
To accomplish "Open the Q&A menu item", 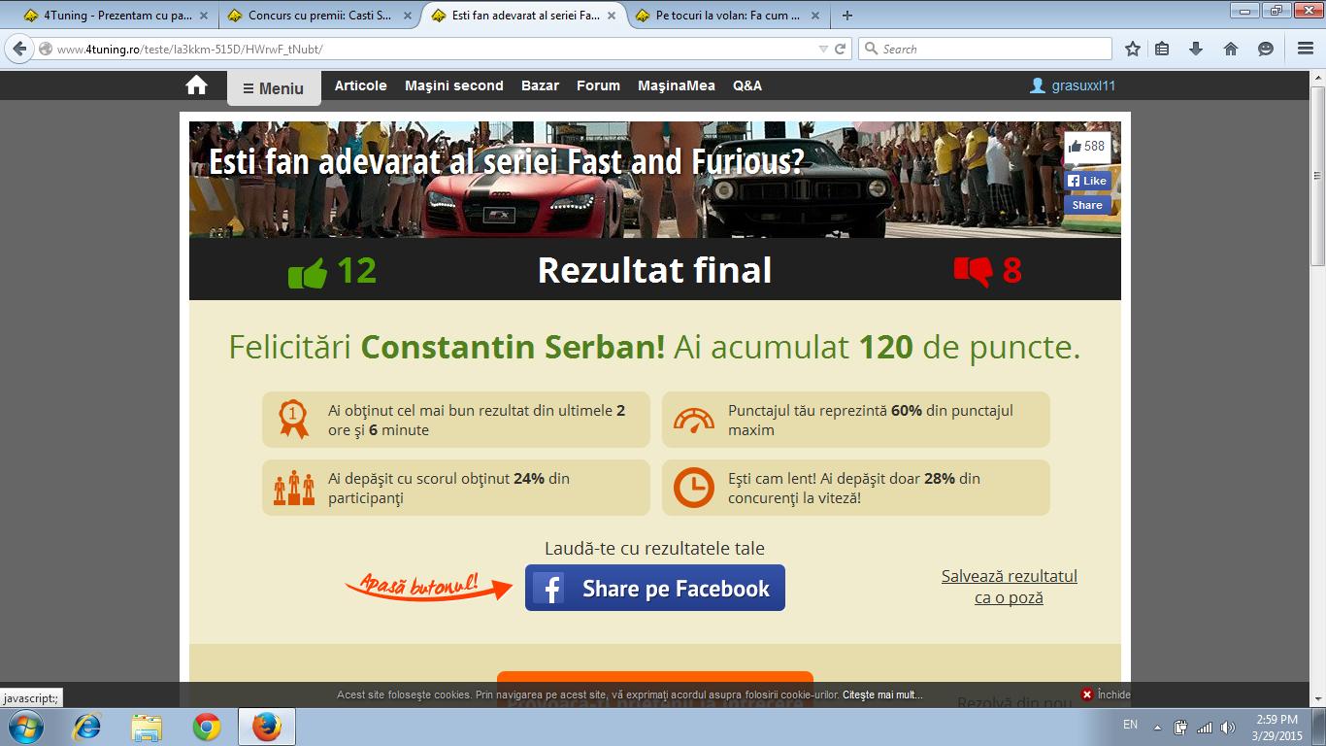I will pyautogui.click(x=747, y=85).
